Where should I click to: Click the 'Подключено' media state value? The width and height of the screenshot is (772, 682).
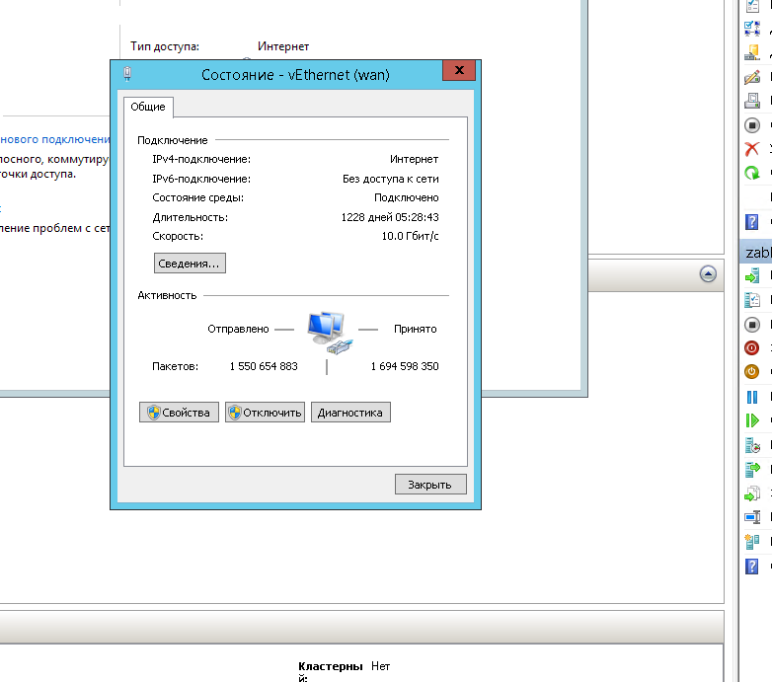406,197
